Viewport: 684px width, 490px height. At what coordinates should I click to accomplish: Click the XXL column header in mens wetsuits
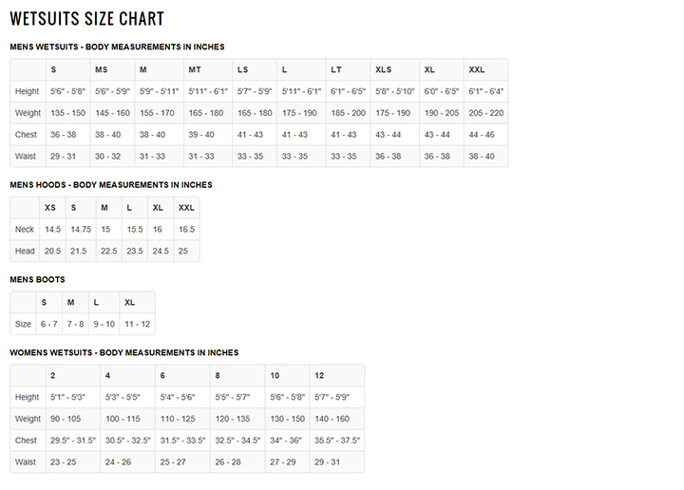476,69
